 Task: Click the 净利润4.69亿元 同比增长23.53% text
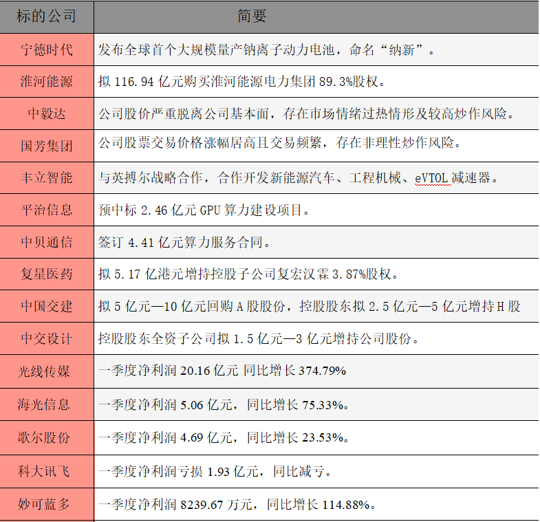(x=224, y=437)
